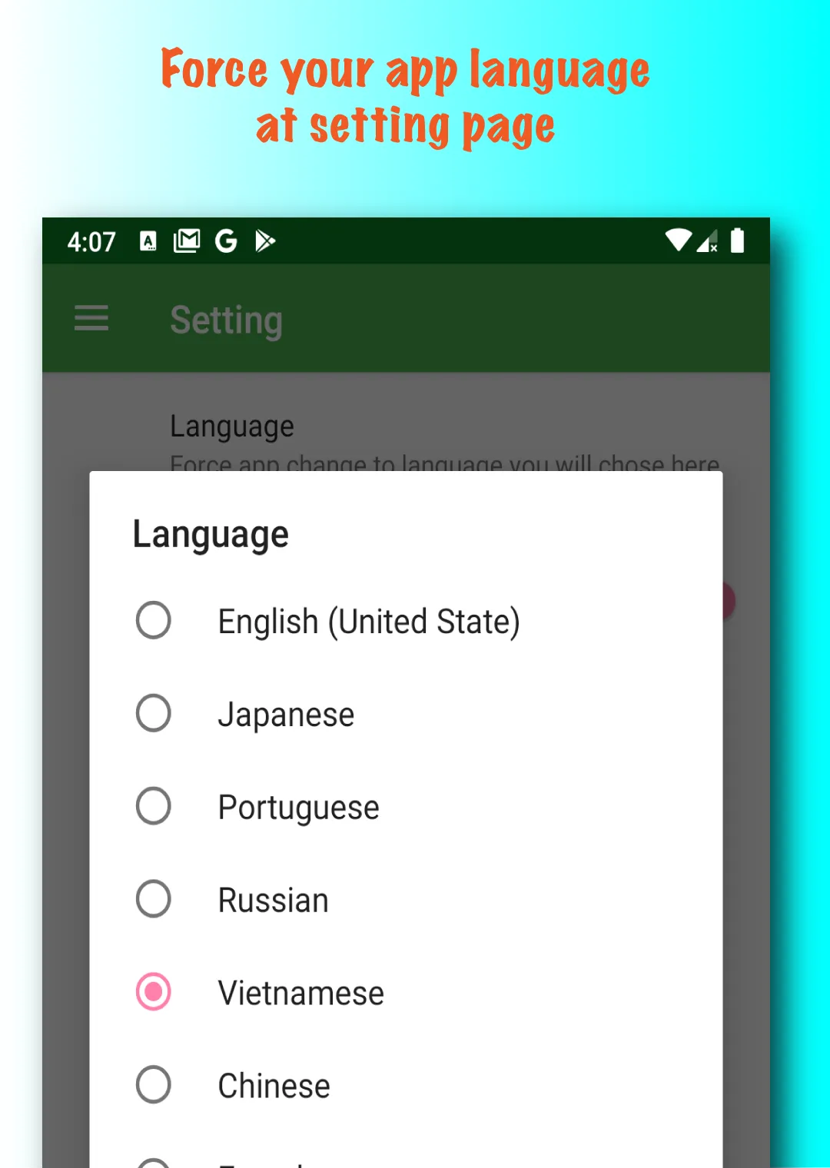
Task: Select the Chinese radio button
Action: [154, 1085]
